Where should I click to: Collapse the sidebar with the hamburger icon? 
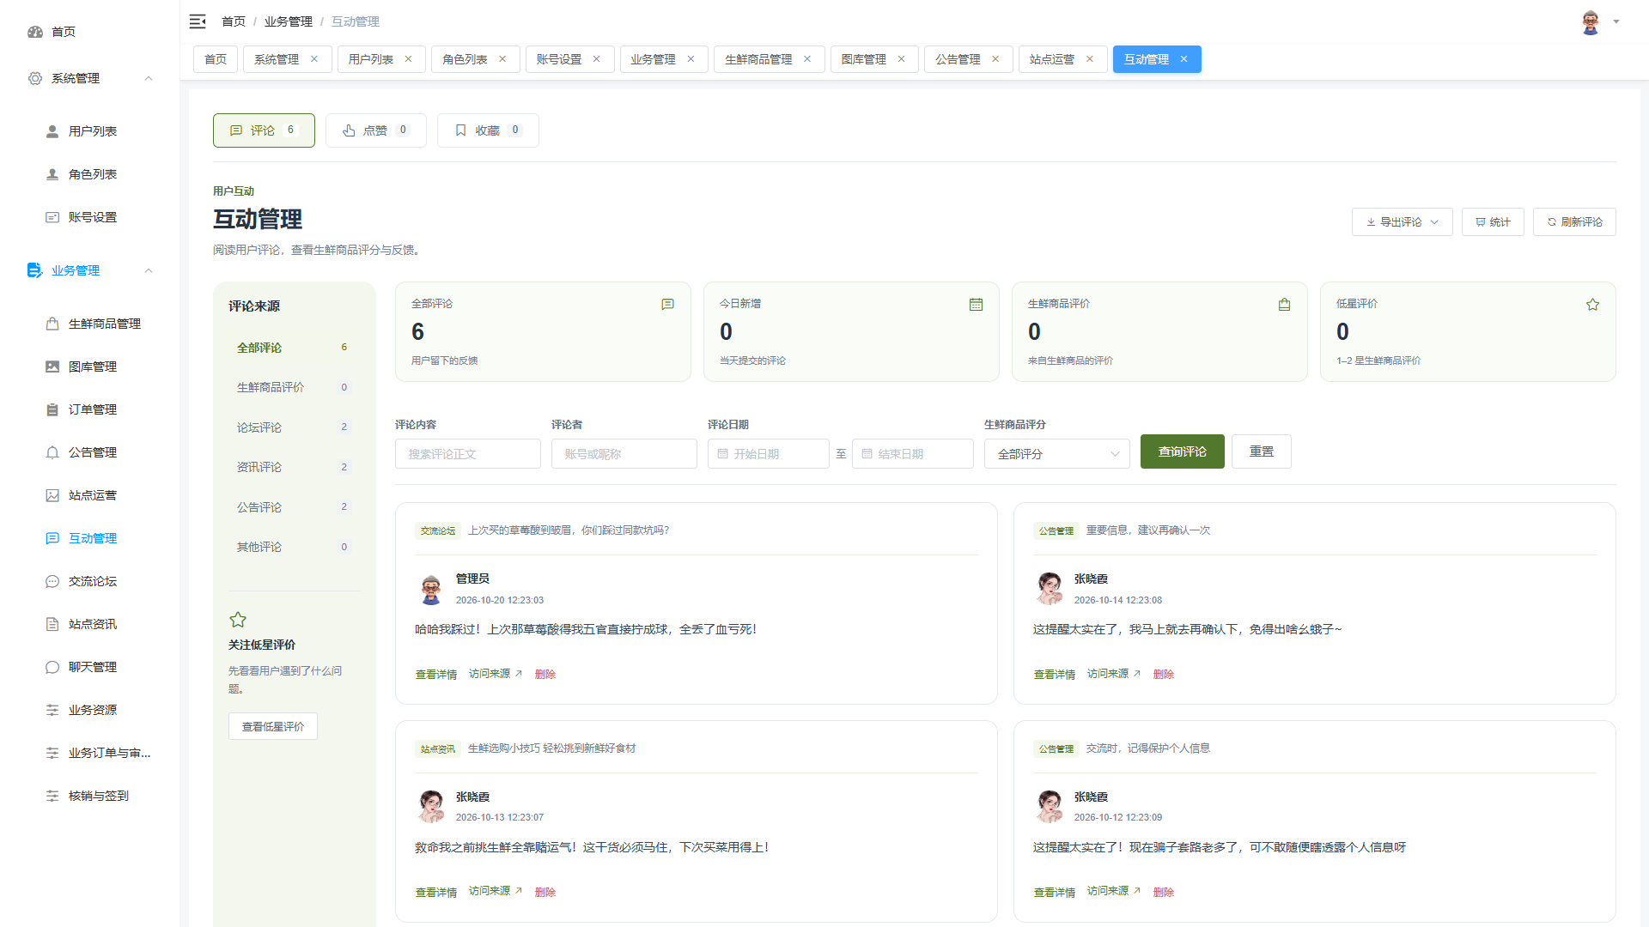coord(198,21)
